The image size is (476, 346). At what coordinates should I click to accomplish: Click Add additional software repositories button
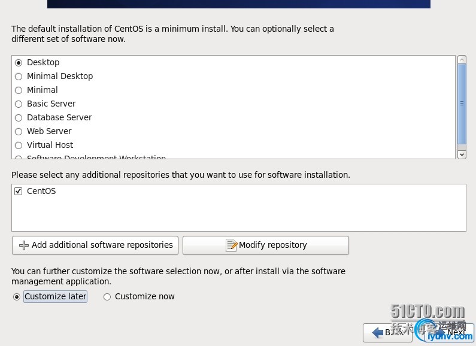point(95,245)
